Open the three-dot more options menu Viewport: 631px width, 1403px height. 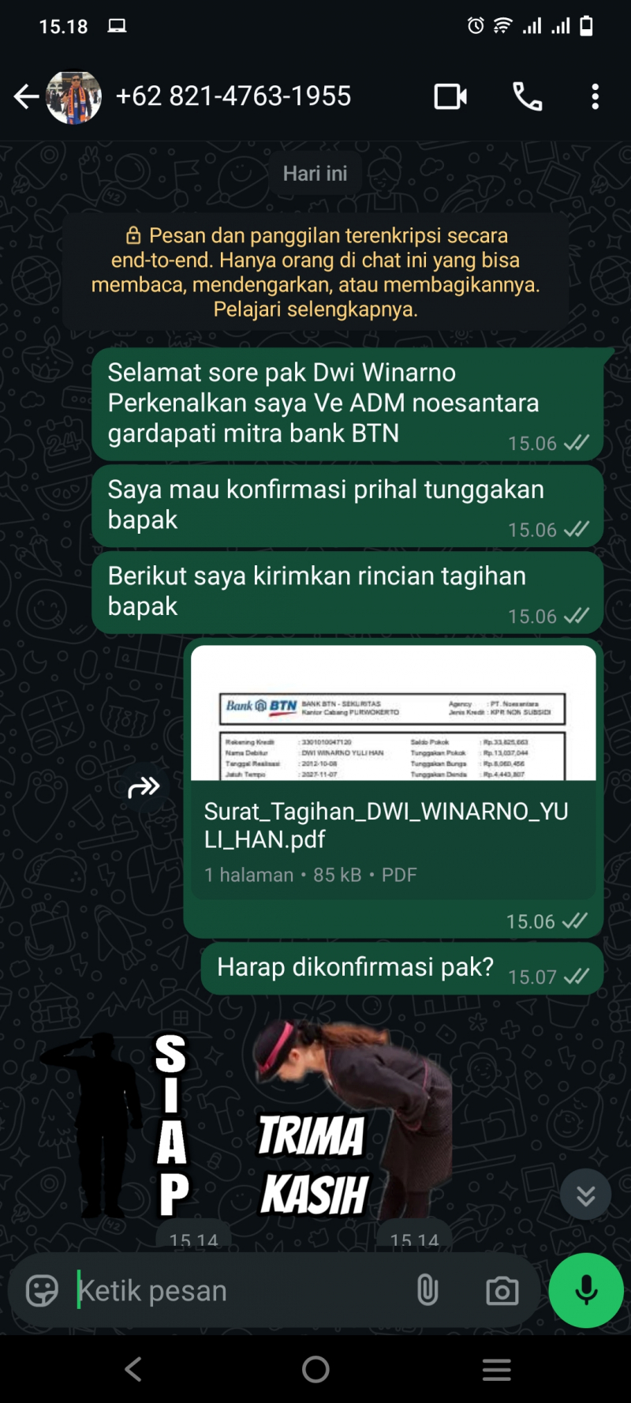click(x=596, y=96)
